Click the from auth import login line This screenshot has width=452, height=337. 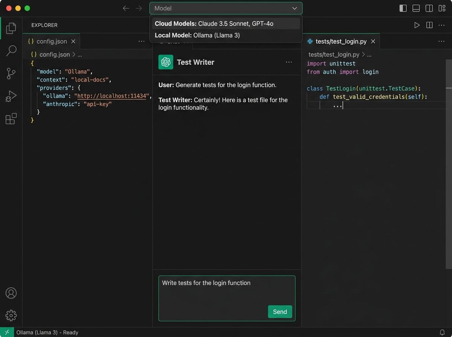pyautogui.click(x=343, y=72)
